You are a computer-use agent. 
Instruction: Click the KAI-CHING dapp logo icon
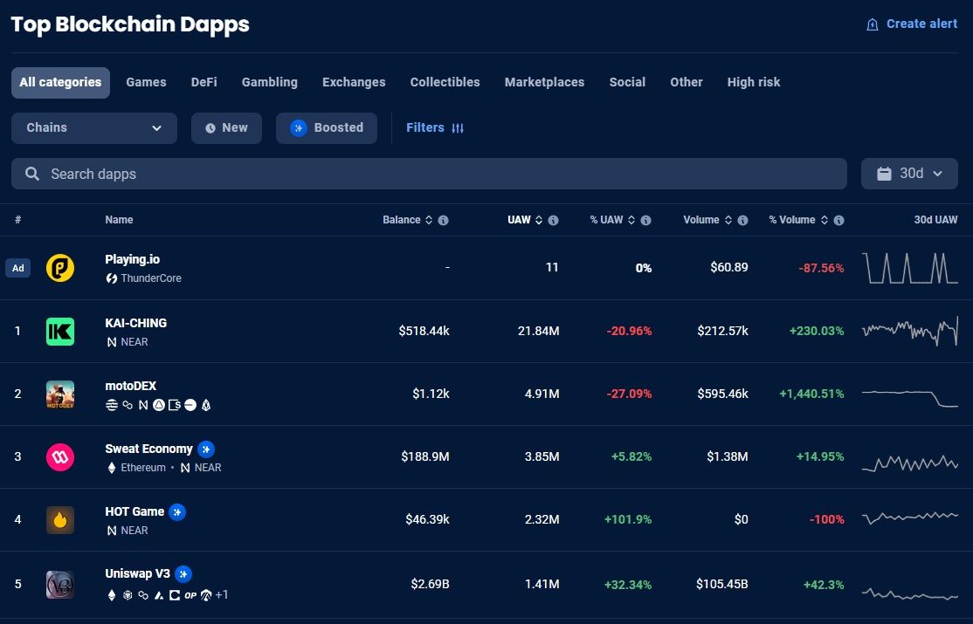pos(60,332)
